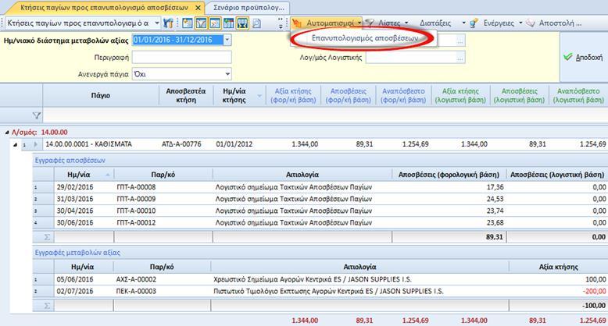608x326 pixels.
Task: Select value change entry ΑΧΣ-Α-00002
Action: [x=136, y=279]
